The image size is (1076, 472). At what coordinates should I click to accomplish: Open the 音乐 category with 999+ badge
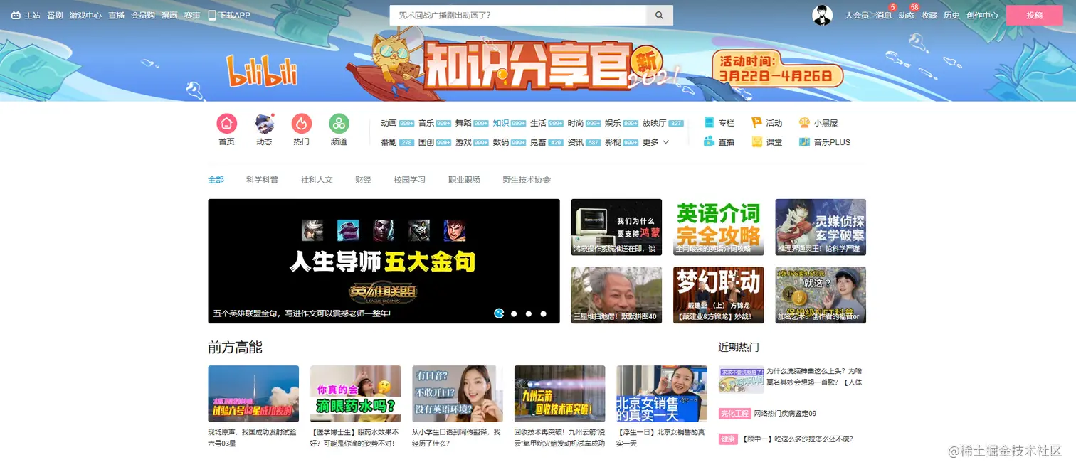point(435,123)
